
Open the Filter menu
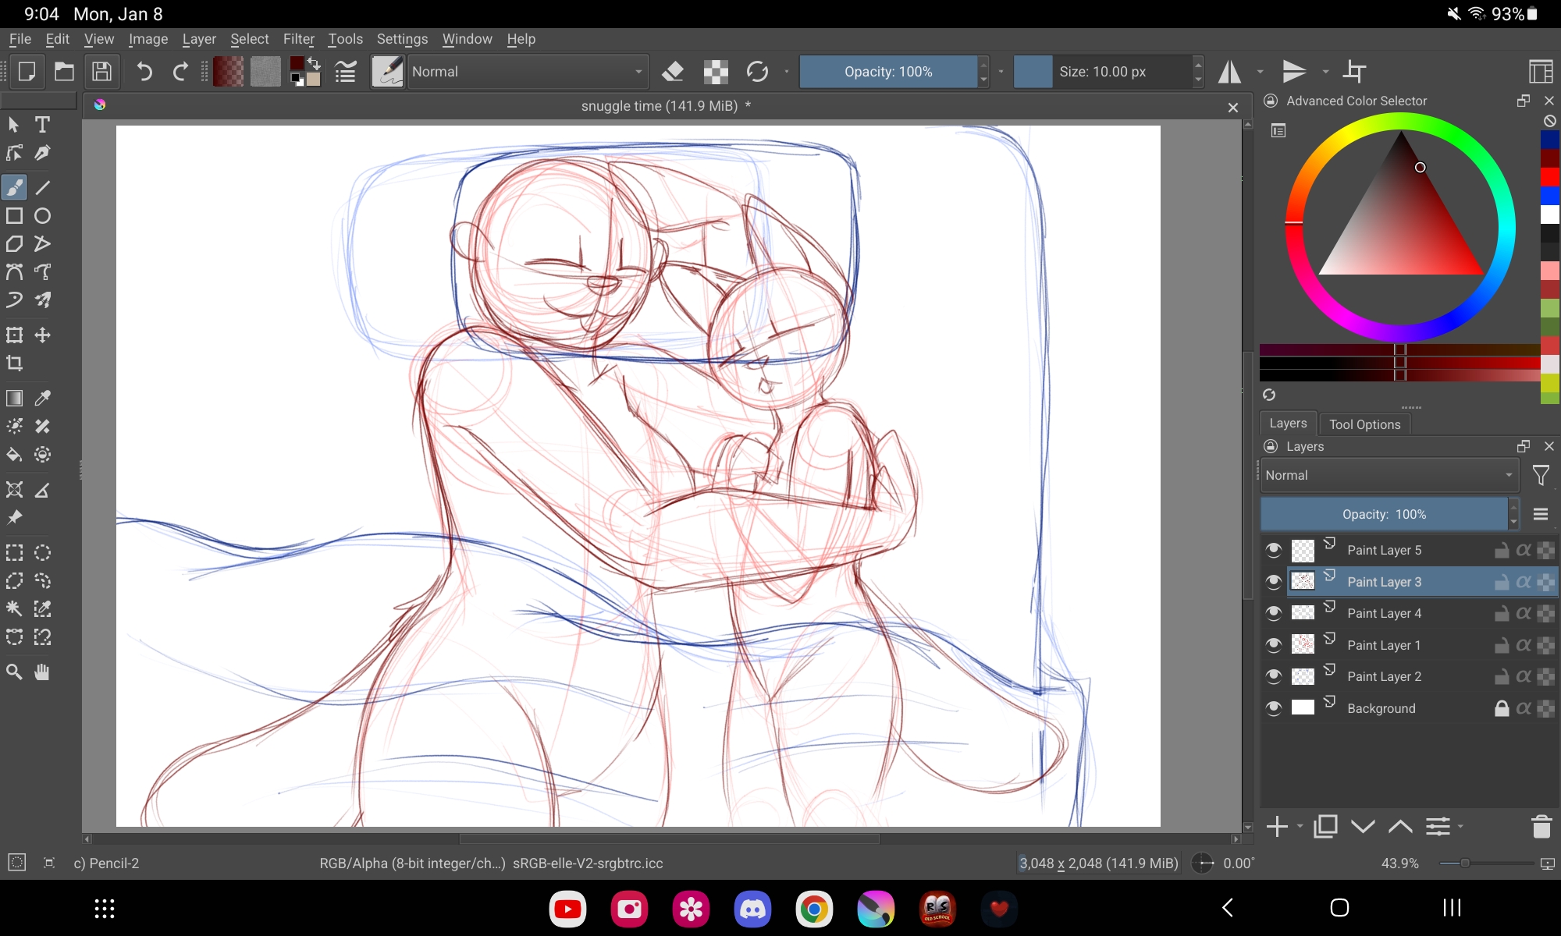[x=298, y=39]
